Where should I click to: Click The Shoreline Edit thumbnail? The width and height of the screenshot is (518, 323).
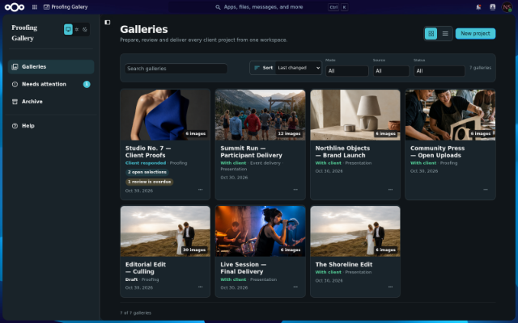355,232
